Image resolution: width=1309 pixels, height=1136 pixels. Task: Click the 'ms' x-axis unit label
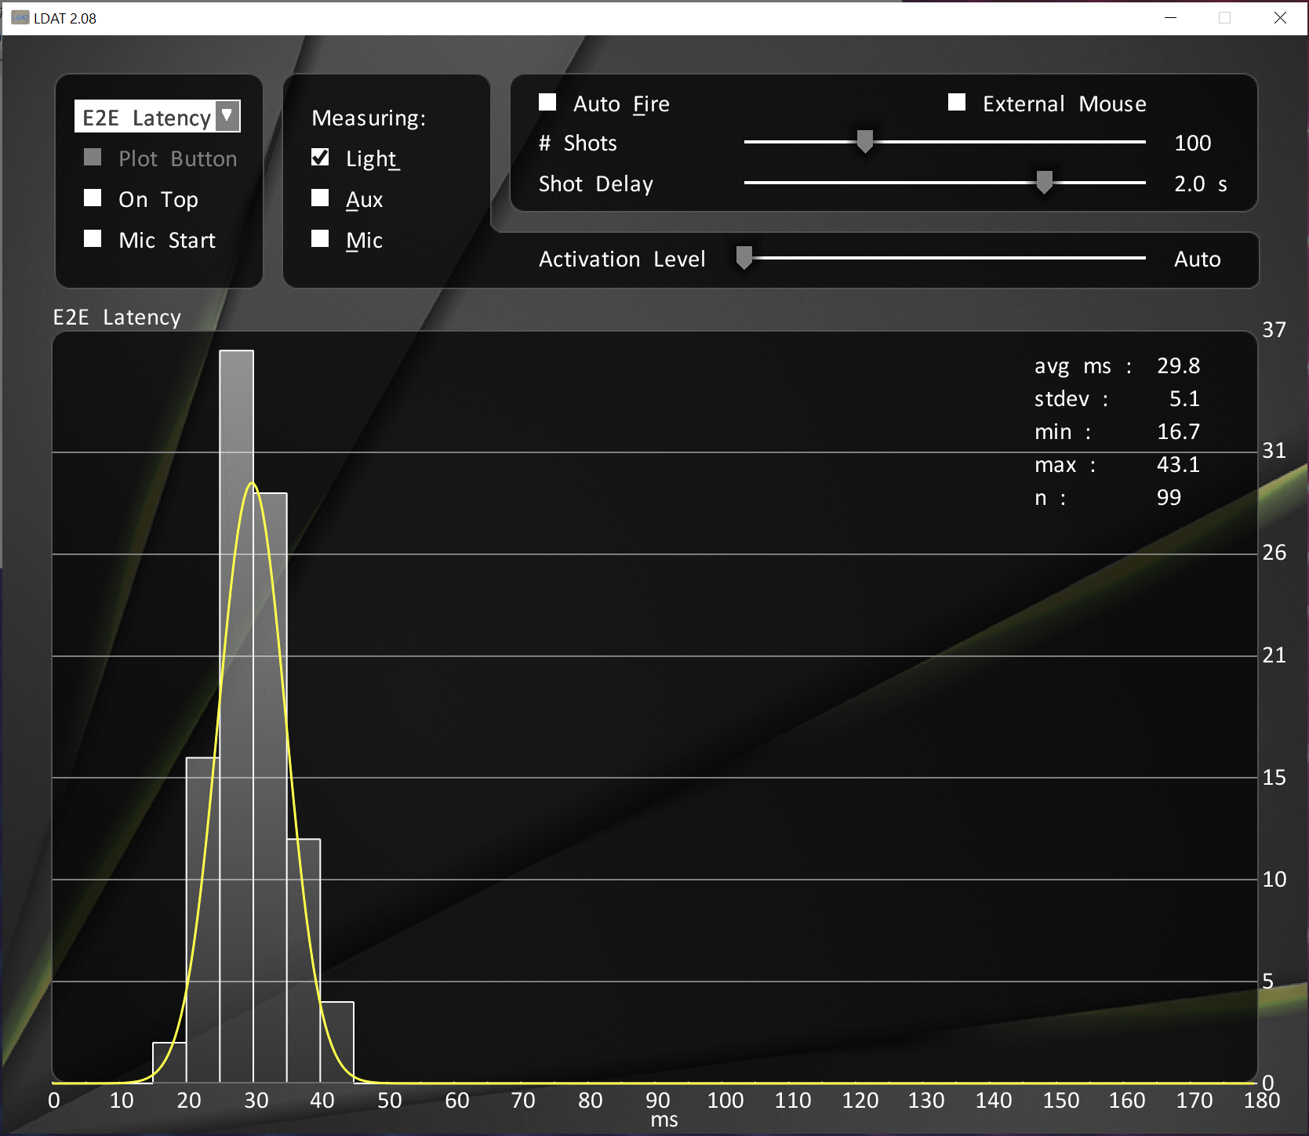pyautogui.click(x=664, y=1120)
